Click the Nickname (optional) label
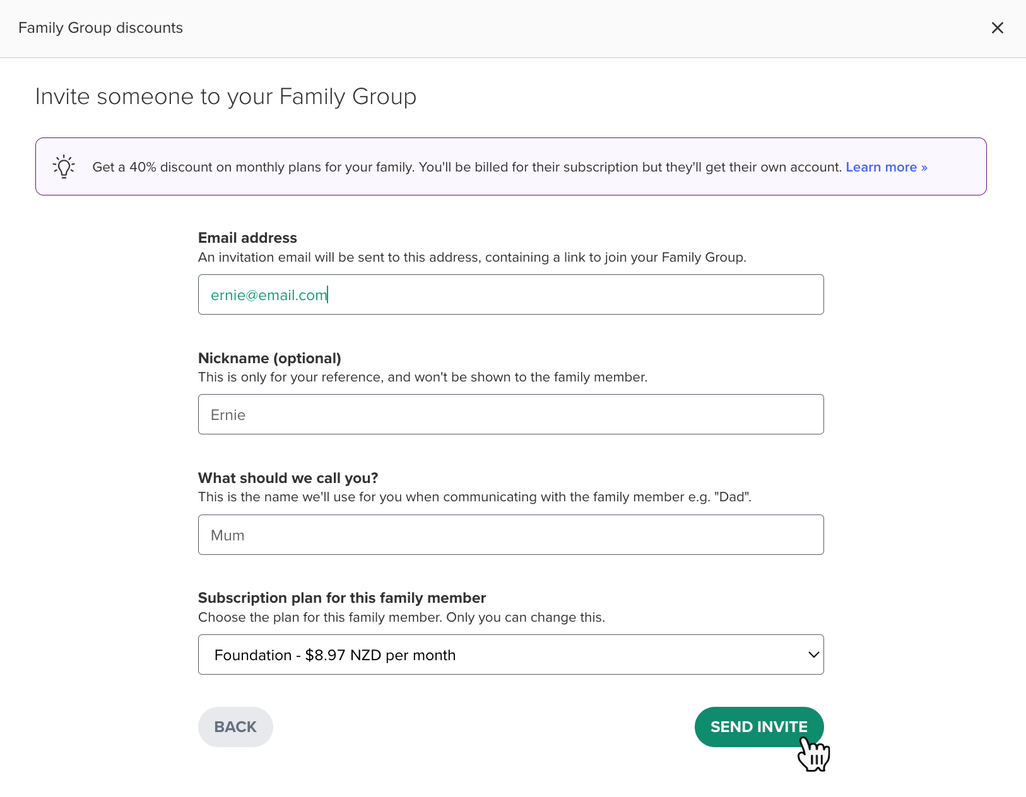 (269, 358)
